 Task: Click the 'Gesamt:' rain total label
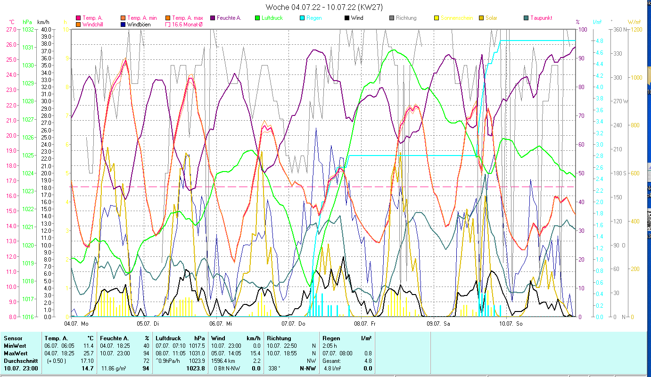point(332,361)
